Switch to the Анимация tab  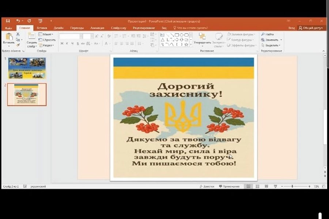click(x=97, y=28)
